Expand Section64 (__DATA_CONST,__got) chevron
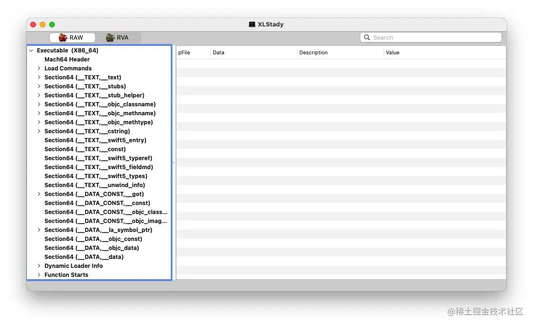Viewport: 533px width, 326px height. coord(39,194)
